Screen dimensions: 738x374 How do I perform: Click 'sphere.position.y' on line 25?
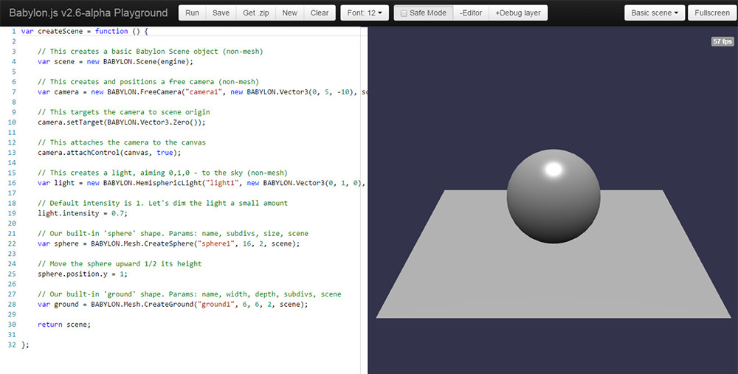[72, 274]
